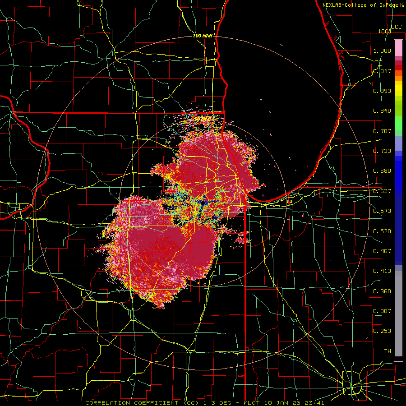Click the 0.307 scale value
Image resolution: width=406 pixels, height=406 pixels.
coord(382,311)
